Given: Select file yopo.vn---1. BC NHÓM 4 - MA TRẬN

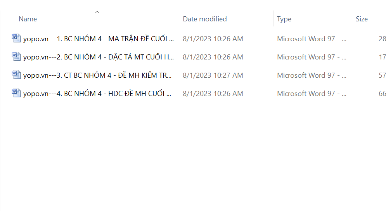Looking at the screenshot, I should point(99,39).
